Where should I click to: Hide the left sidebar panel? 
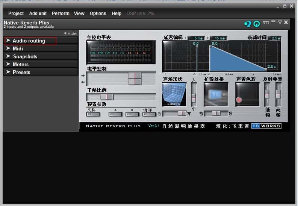[x=70, y=33]
